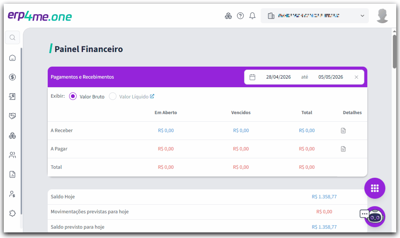Open the details document icon for A Receber
Image resolution: width=400 pixels, height=238 pixels.
tap(343, 131)
